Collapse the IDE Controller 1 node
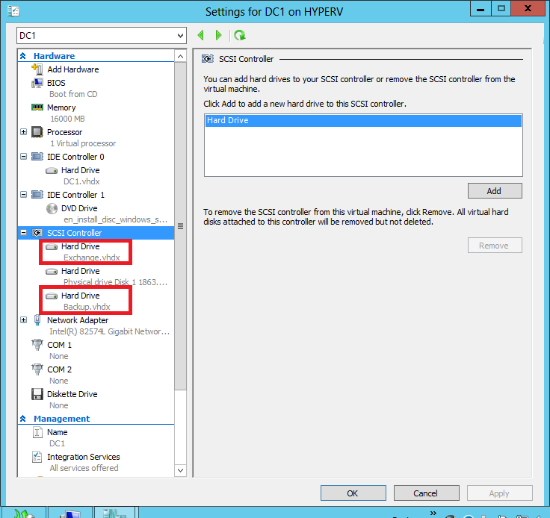Image resolution: width=550 pixels, height=518 pixels. [23, 194]
